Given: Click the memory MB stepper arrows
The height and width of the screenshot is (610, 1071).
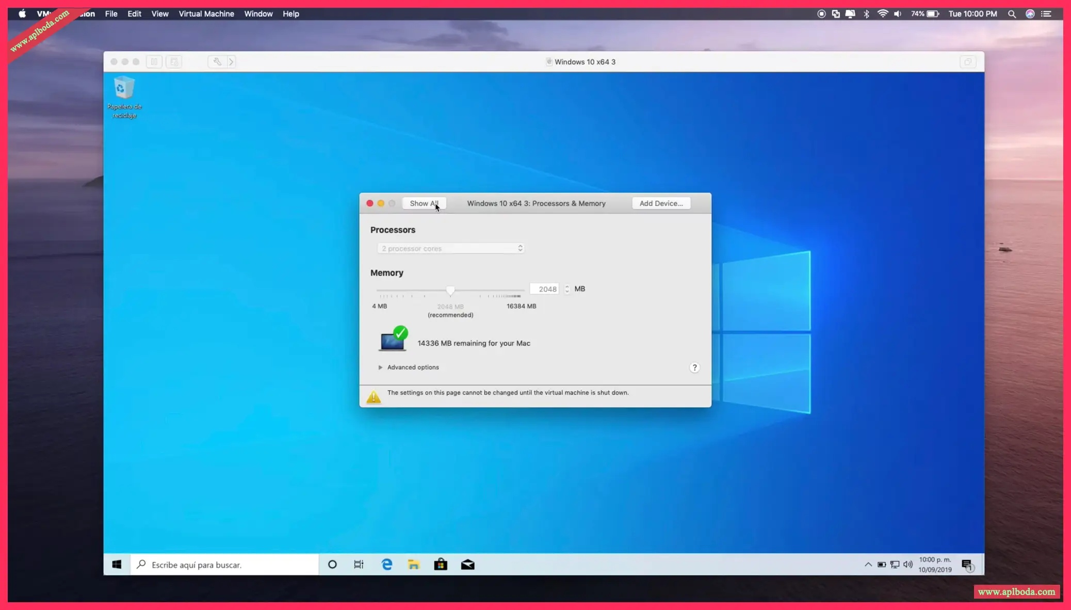Looking at the screenshot, I should pos(567,289).
